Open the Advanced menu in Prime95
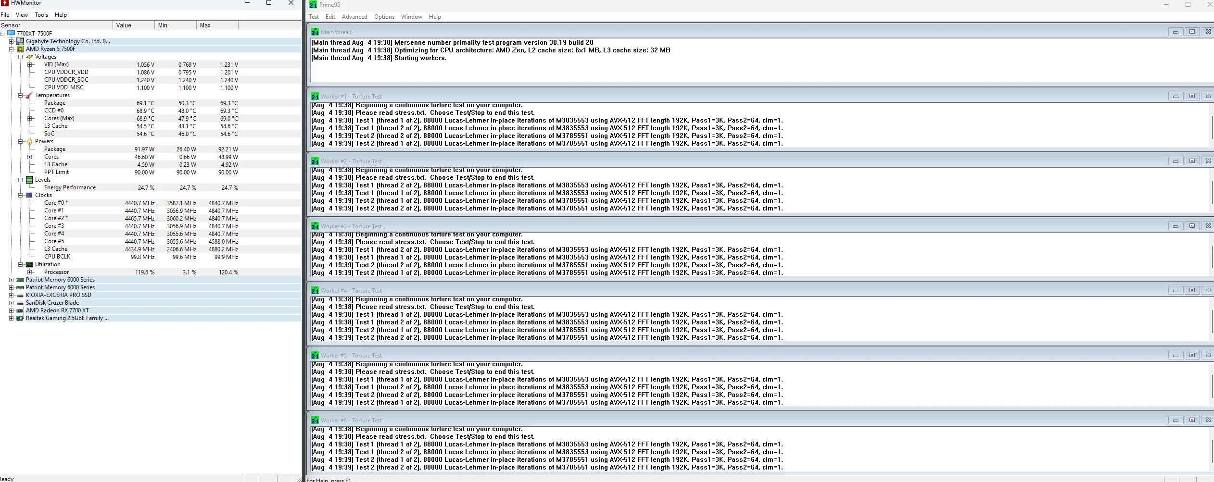1214x482 pixels. click(354, 17)
